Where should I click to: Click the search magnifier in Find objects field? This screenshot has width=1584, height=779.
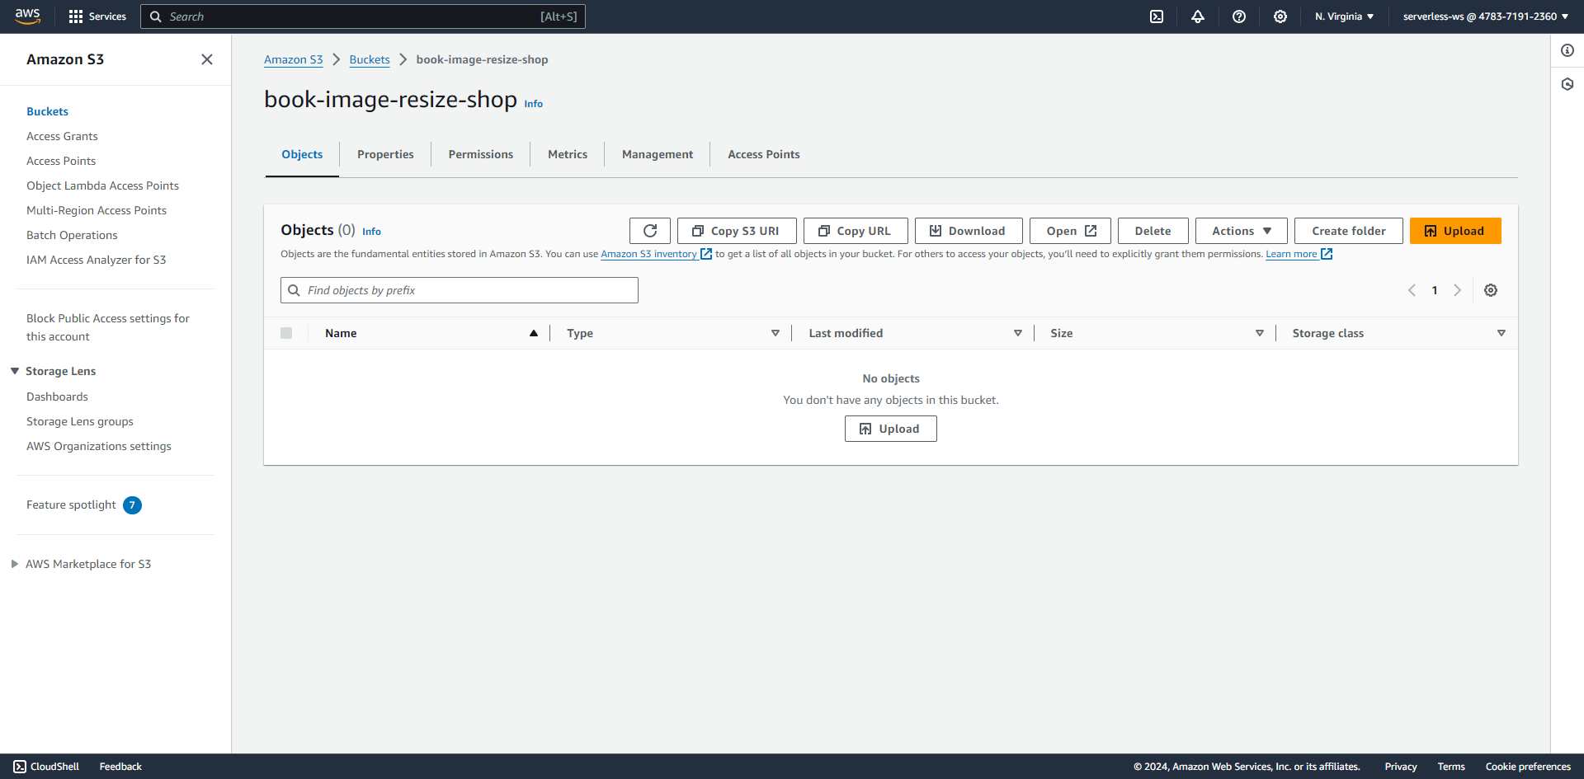[294, 290]
